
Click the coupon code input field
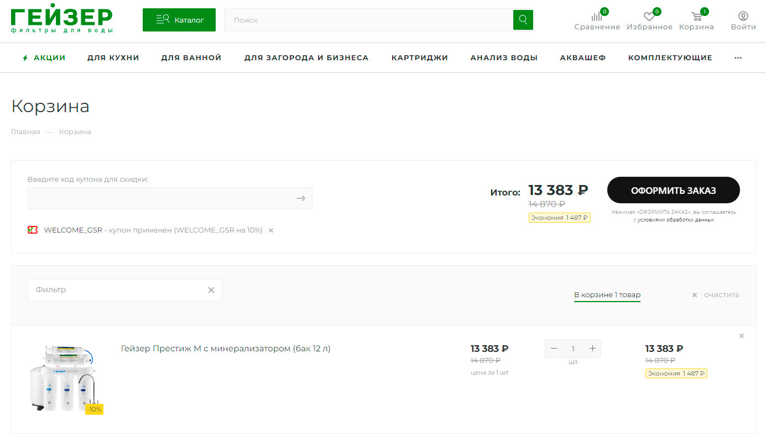[x=170, y=198]
